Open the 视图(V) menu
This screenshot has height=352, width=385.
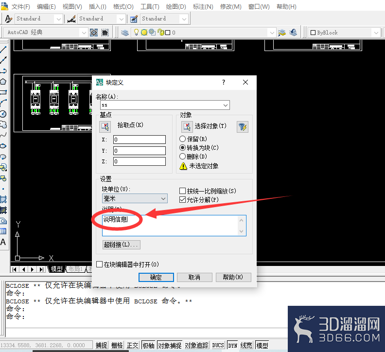[72, 7]
